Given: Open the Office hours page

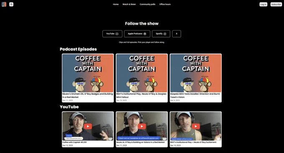Looking at the screenshot, I should [165, 4].
